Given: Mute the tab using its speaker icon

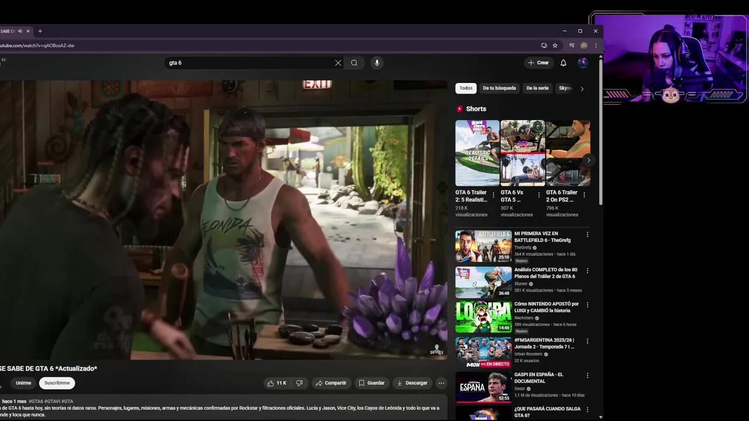Looking at the screenshot, I should 20,31.
